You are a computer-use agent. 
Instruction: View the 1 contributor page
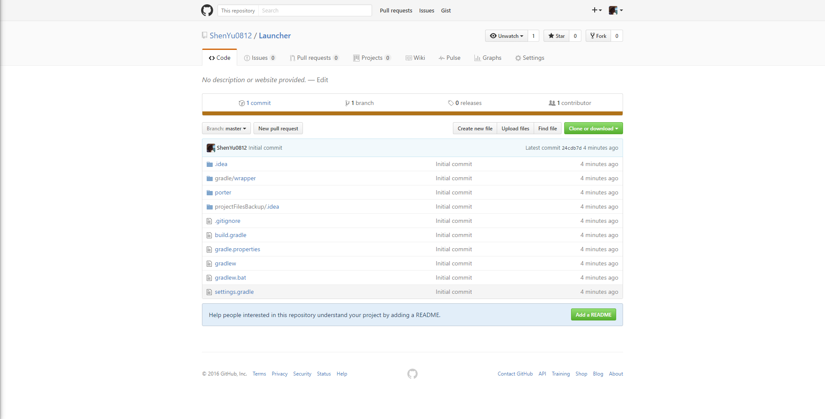click(570, 103)
